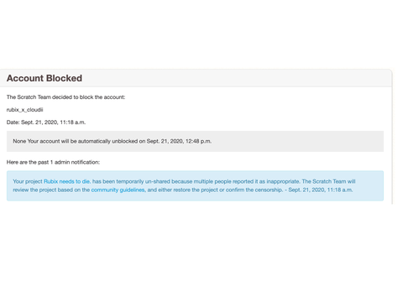Click the blocked username rubix_x_cloudii
Image resolution: width=403 pixels, height=302 pixels.
(x=24, y=110)
